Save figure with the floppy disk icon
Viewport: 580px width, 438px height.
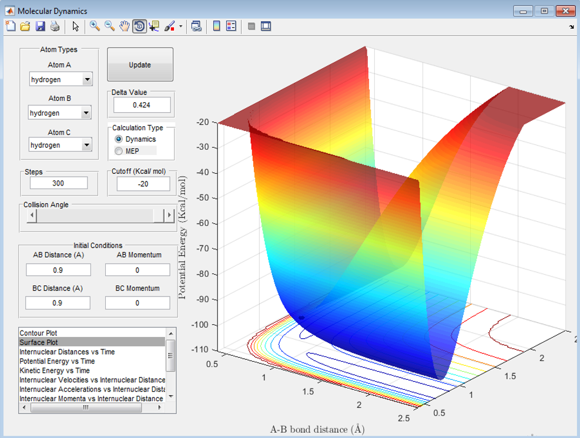point(40,26)
